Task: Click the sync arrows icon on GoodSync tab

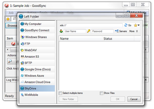Action: coord(14,18)
